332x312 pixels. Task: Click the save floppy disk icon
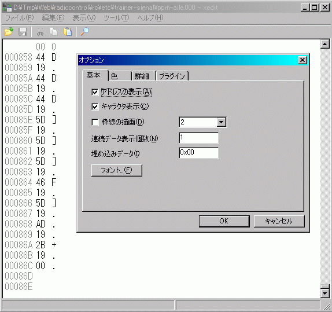[x=23, y=32]
